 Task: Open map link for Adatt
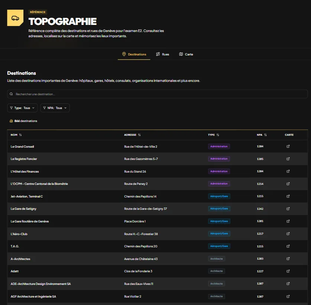(x=288, y=271)
